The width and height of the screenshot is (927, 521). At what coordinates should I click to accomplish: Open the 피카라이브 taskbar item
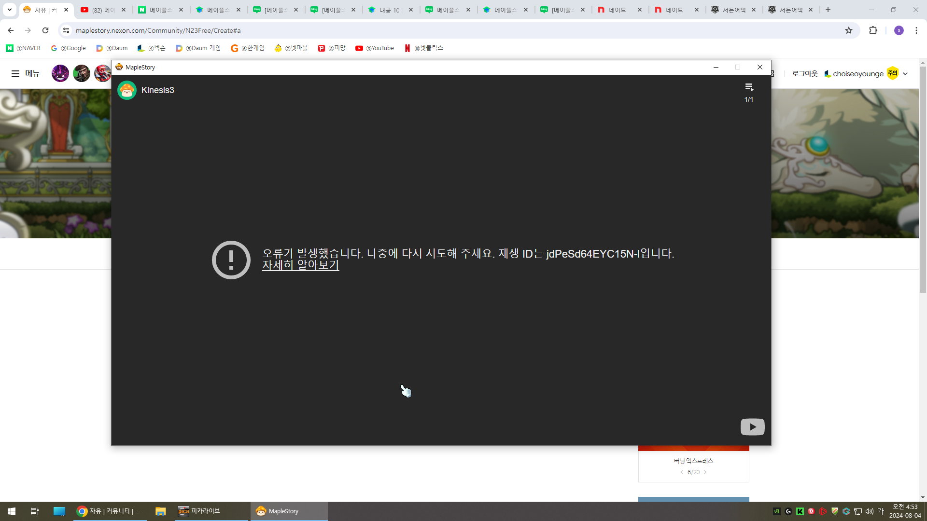(x=211, y=511)
